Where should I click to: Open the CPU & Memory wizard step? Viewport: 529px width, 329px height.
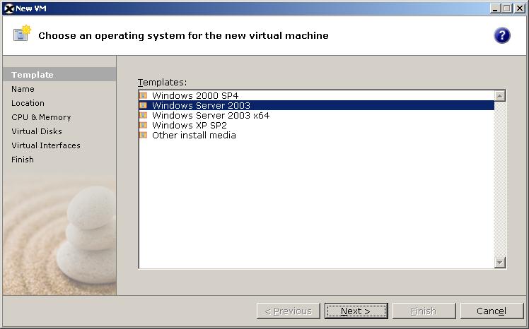tap(41, 117)
